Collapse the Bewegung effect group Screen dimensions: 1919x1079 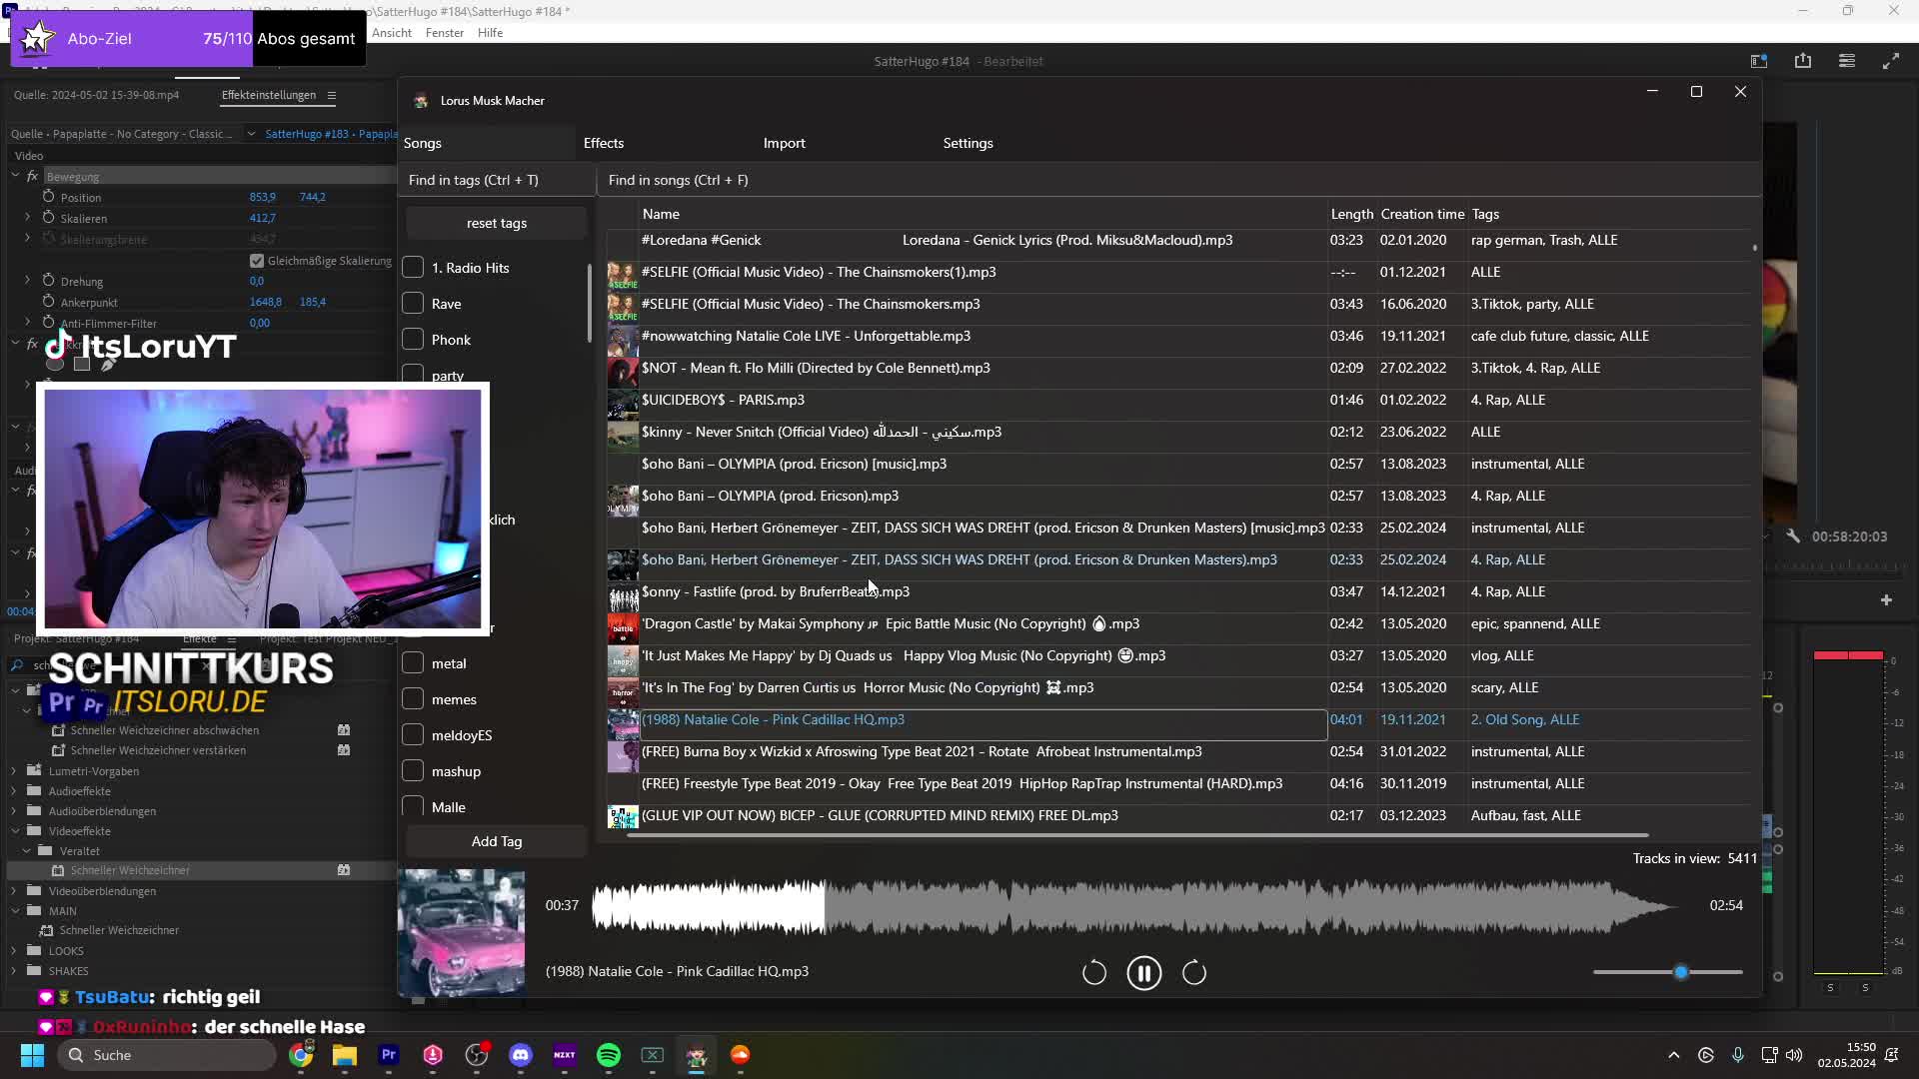[15, 176]
